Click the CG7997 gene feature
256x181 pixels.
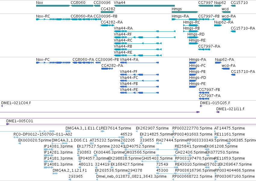pyautogui.click(x=206, y=6)
